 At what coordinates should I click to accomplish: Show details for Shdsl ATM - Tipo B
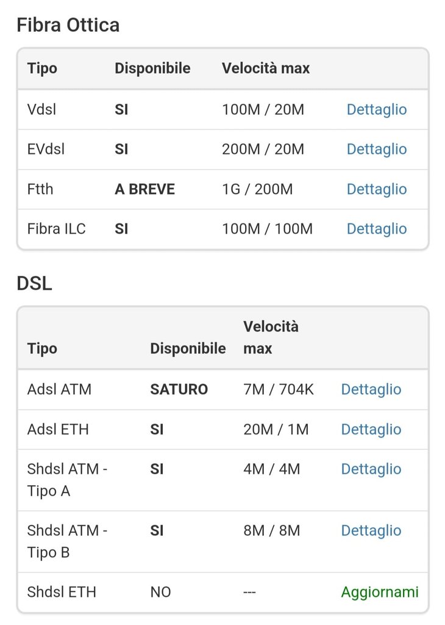[x=371, y=531]
